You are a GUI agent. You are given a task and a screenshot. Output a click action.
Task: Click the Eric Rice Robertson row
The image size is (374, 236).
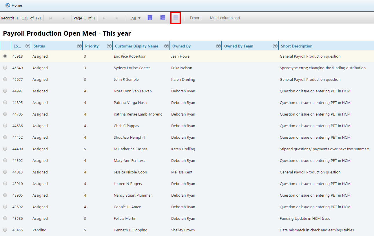point(187,56)
